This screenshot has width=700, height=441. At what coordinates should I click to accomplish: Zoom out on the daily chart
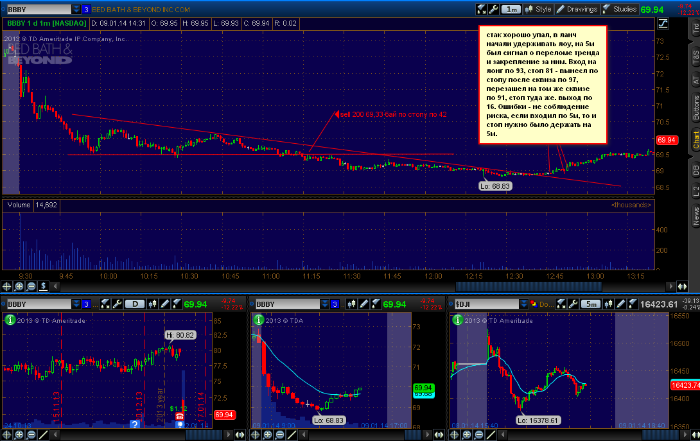[x=31, y=435]
